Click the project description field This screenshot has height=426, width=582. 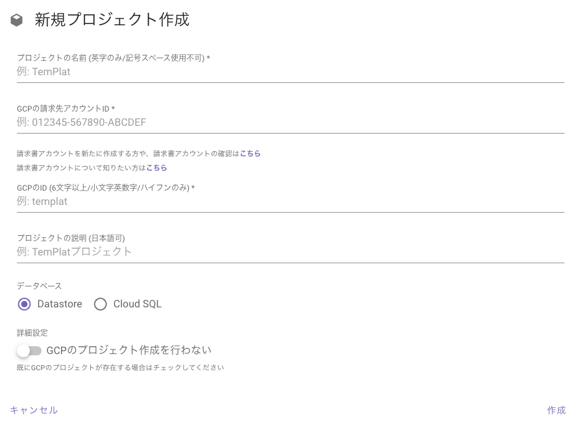[290, 252]
